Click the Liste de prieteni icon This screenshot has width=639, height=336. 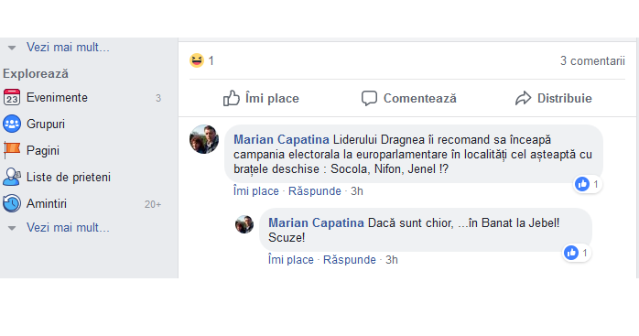tap(11, 177)
